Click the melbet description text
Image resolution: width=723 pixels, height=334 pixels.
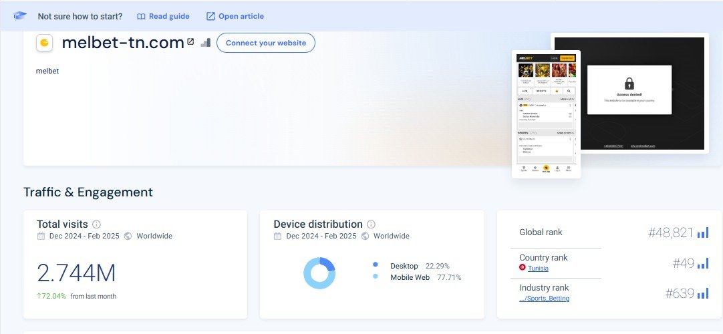coord(47,71)
